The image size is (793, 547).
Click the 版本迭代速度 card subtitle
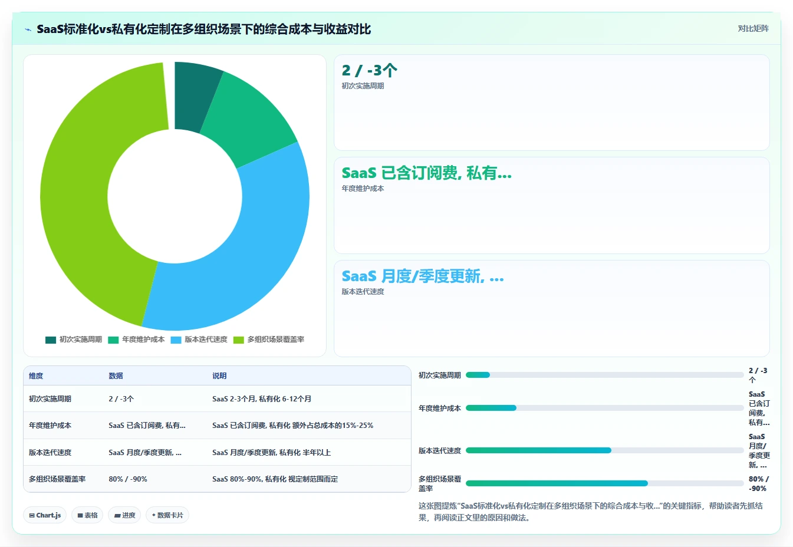click(x=363, y=292)
